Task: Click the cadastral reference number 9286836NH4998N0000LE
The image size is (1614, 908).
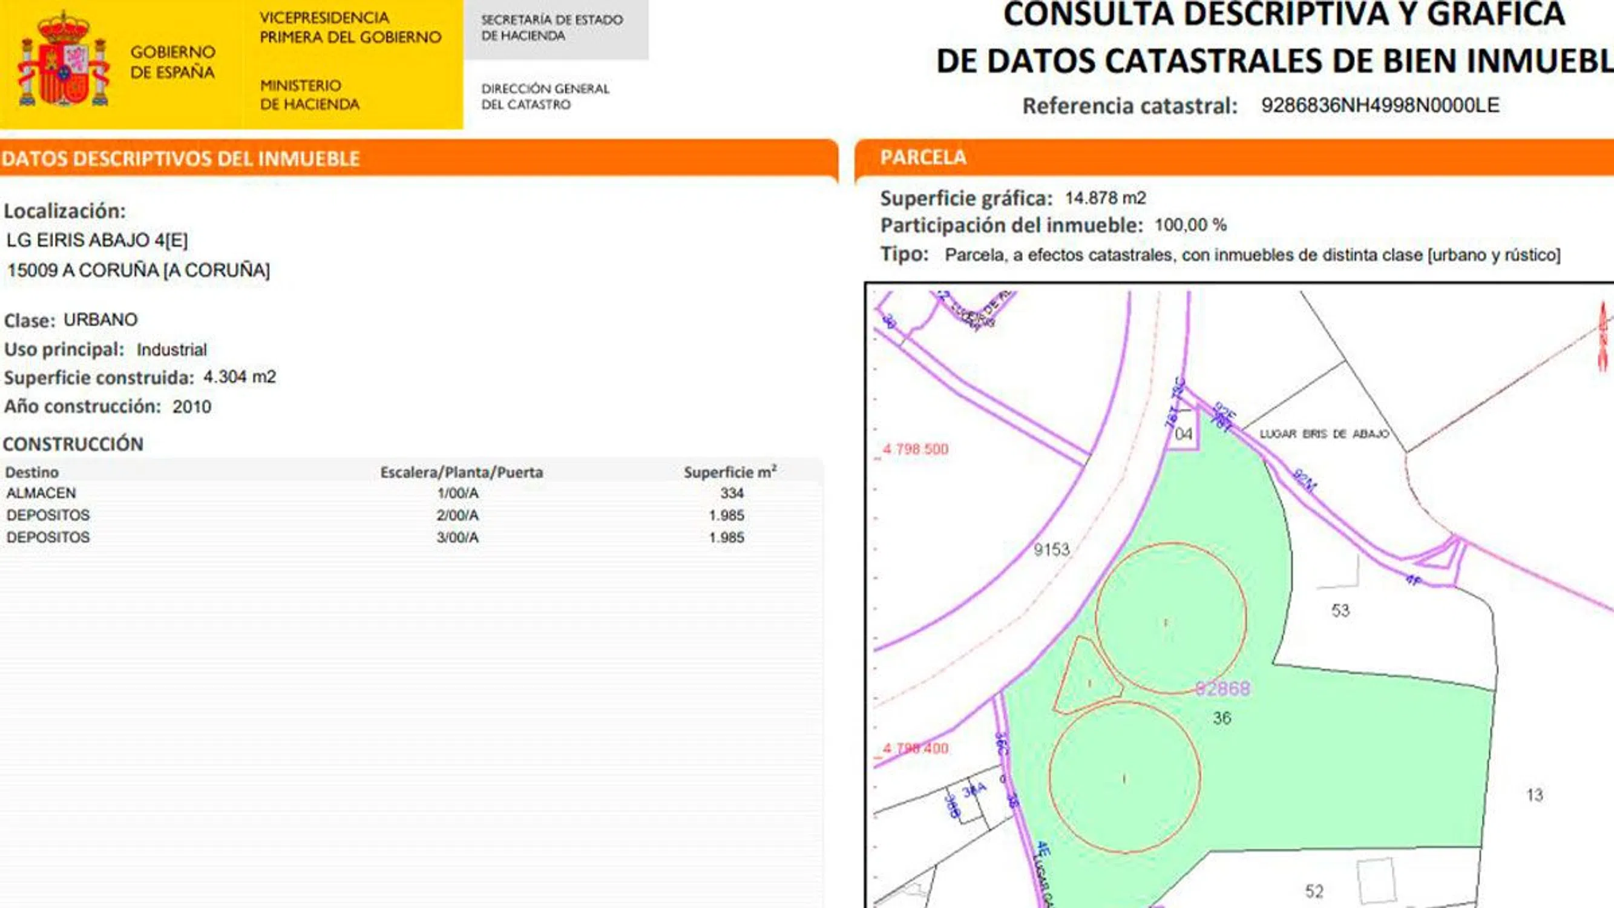Action: [x=1380, y=105]
